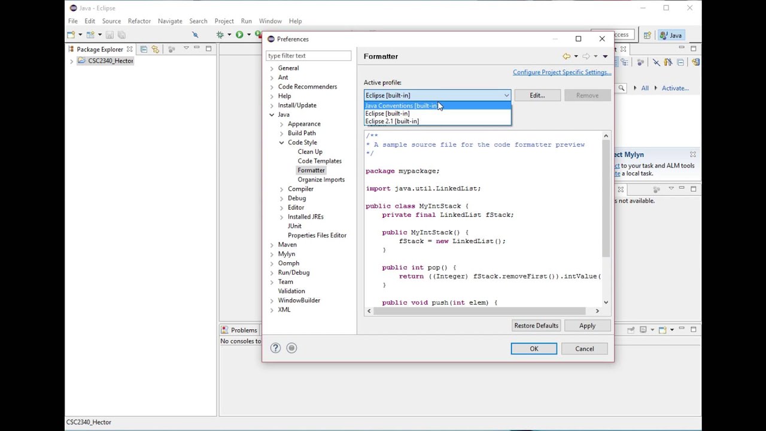Open Package Explorer view menu triangle

(x=186, y=48)
